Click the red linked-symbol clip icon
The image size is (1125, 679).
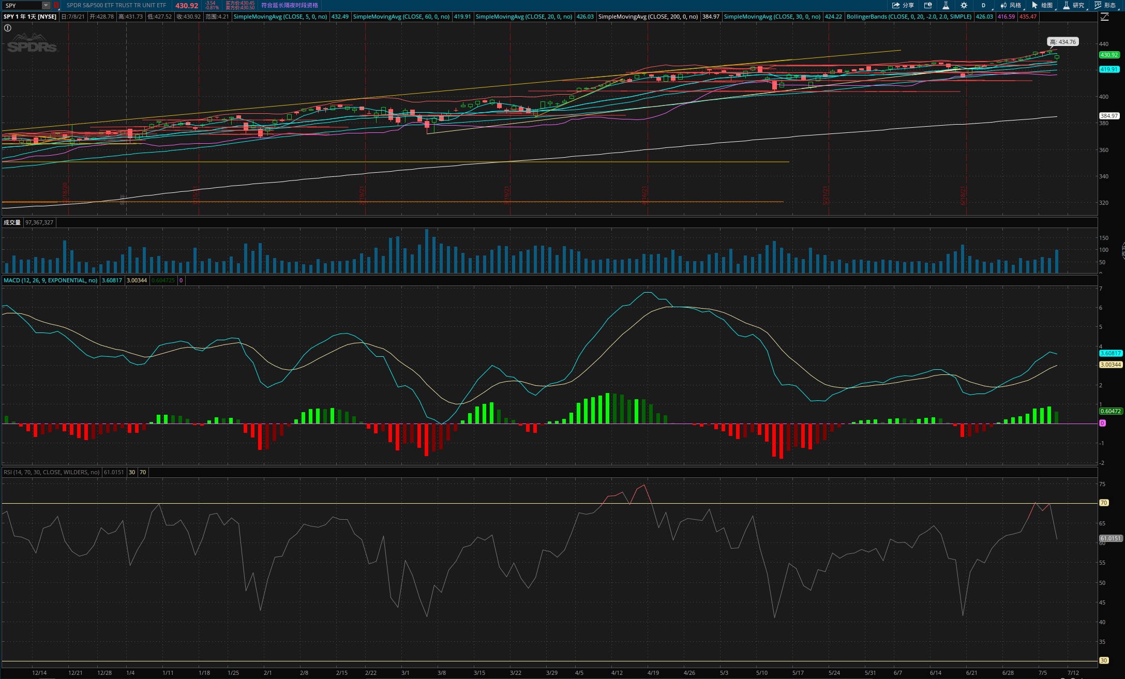56,5
